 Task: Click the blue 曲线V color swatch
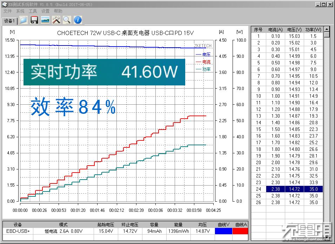click(223, 231)
